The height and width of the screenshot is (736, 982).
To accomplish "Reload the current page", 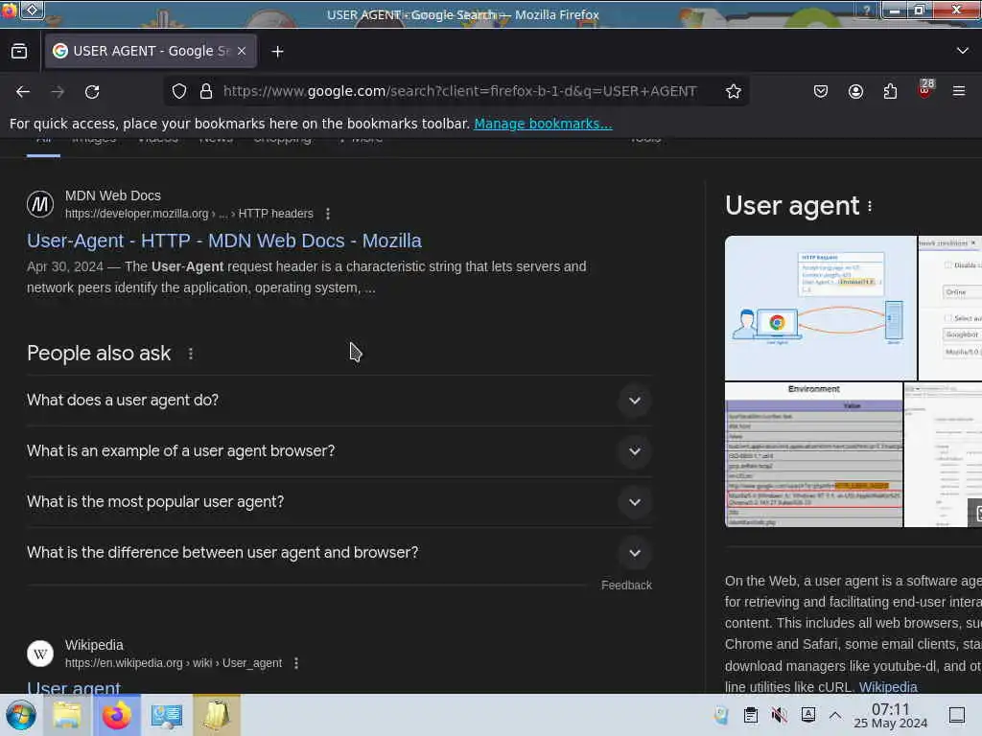I will click(x=92, y=92).
